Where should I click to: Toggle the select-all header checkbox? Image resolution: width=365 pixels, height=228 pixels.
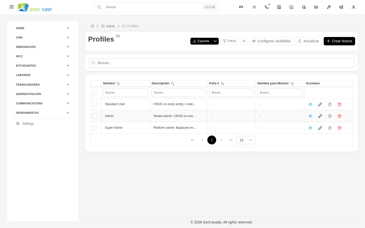pyautogui.click(x=95, y=93)
